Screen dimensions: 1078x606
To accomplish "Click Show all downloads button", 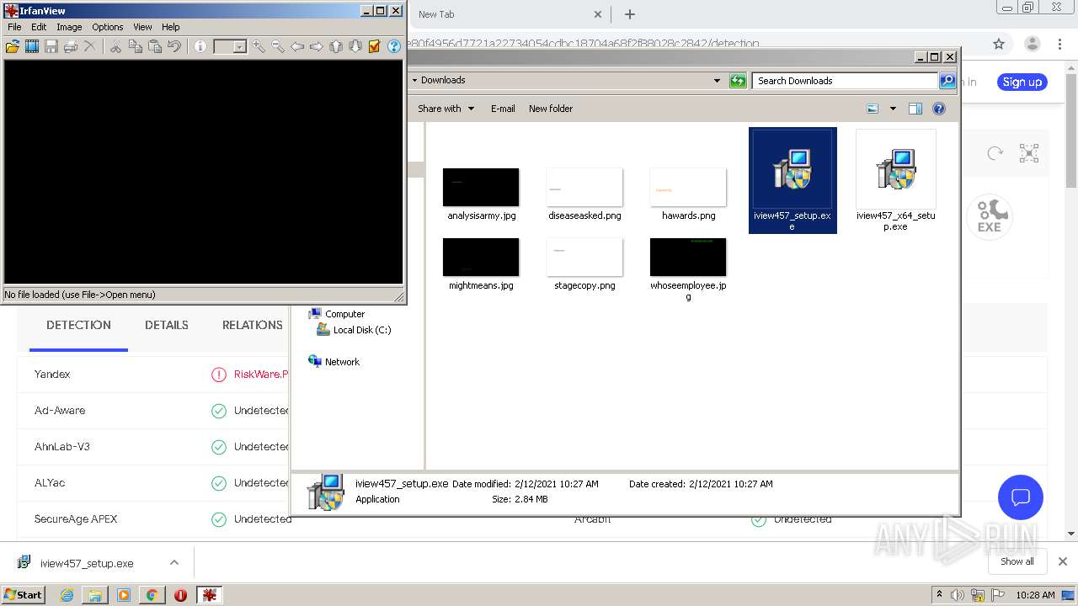I will [x=1017, y=561].
